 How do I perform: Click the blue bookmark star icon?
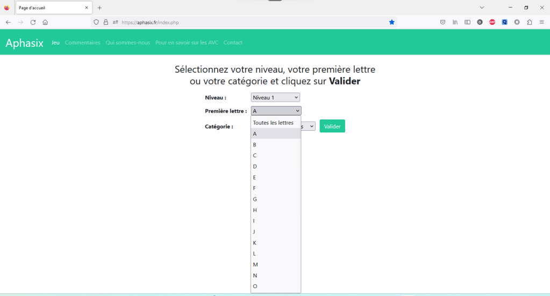pos(392,22)
